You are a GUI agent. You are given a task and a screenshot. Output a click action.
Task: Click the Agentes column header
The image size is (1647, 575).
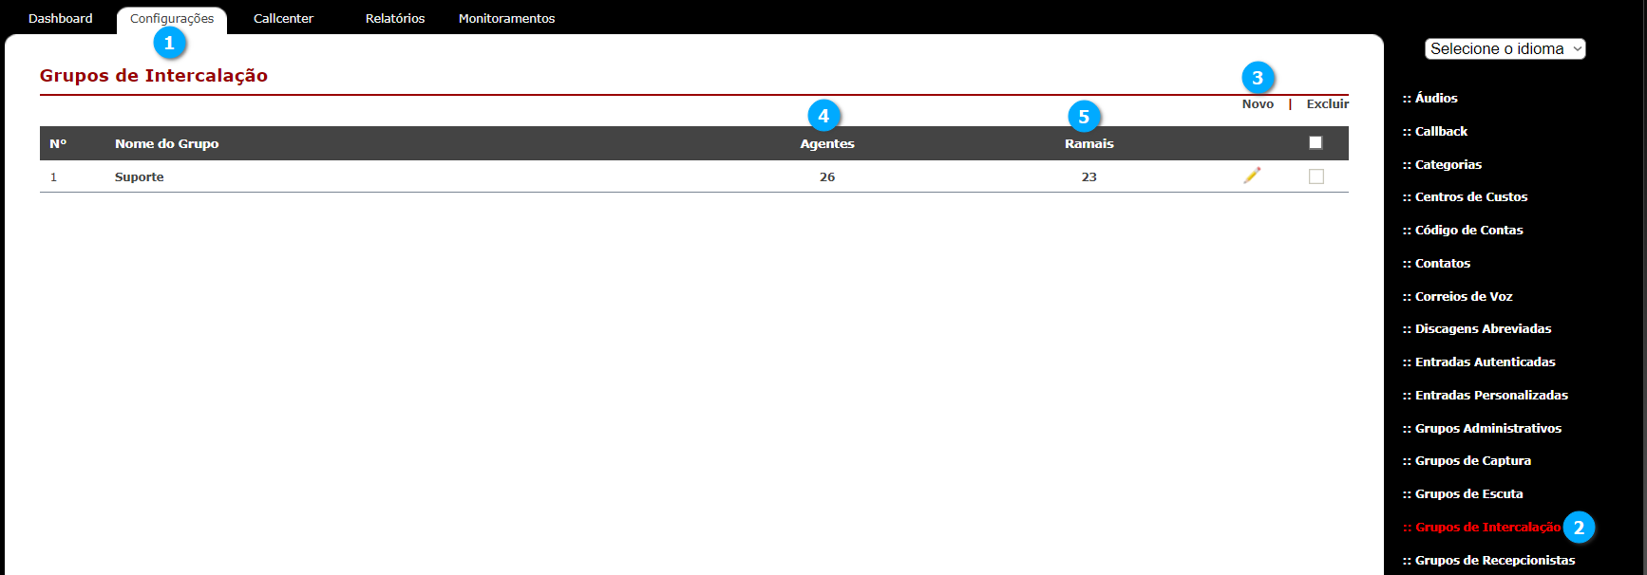pos(827,143)
